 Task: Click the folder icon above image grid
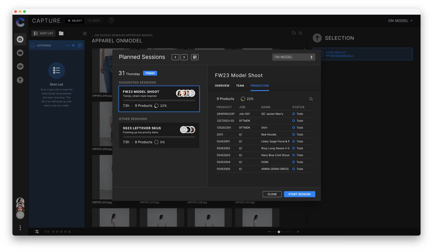(x=294, y=33)
